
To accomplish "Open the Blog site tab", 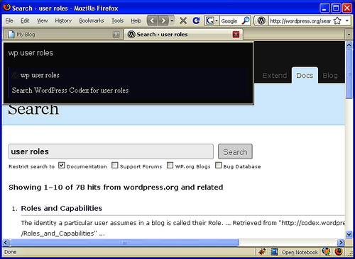I will [x=330, y=76].
